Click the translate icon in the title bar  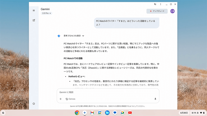(x=155, y=4)
